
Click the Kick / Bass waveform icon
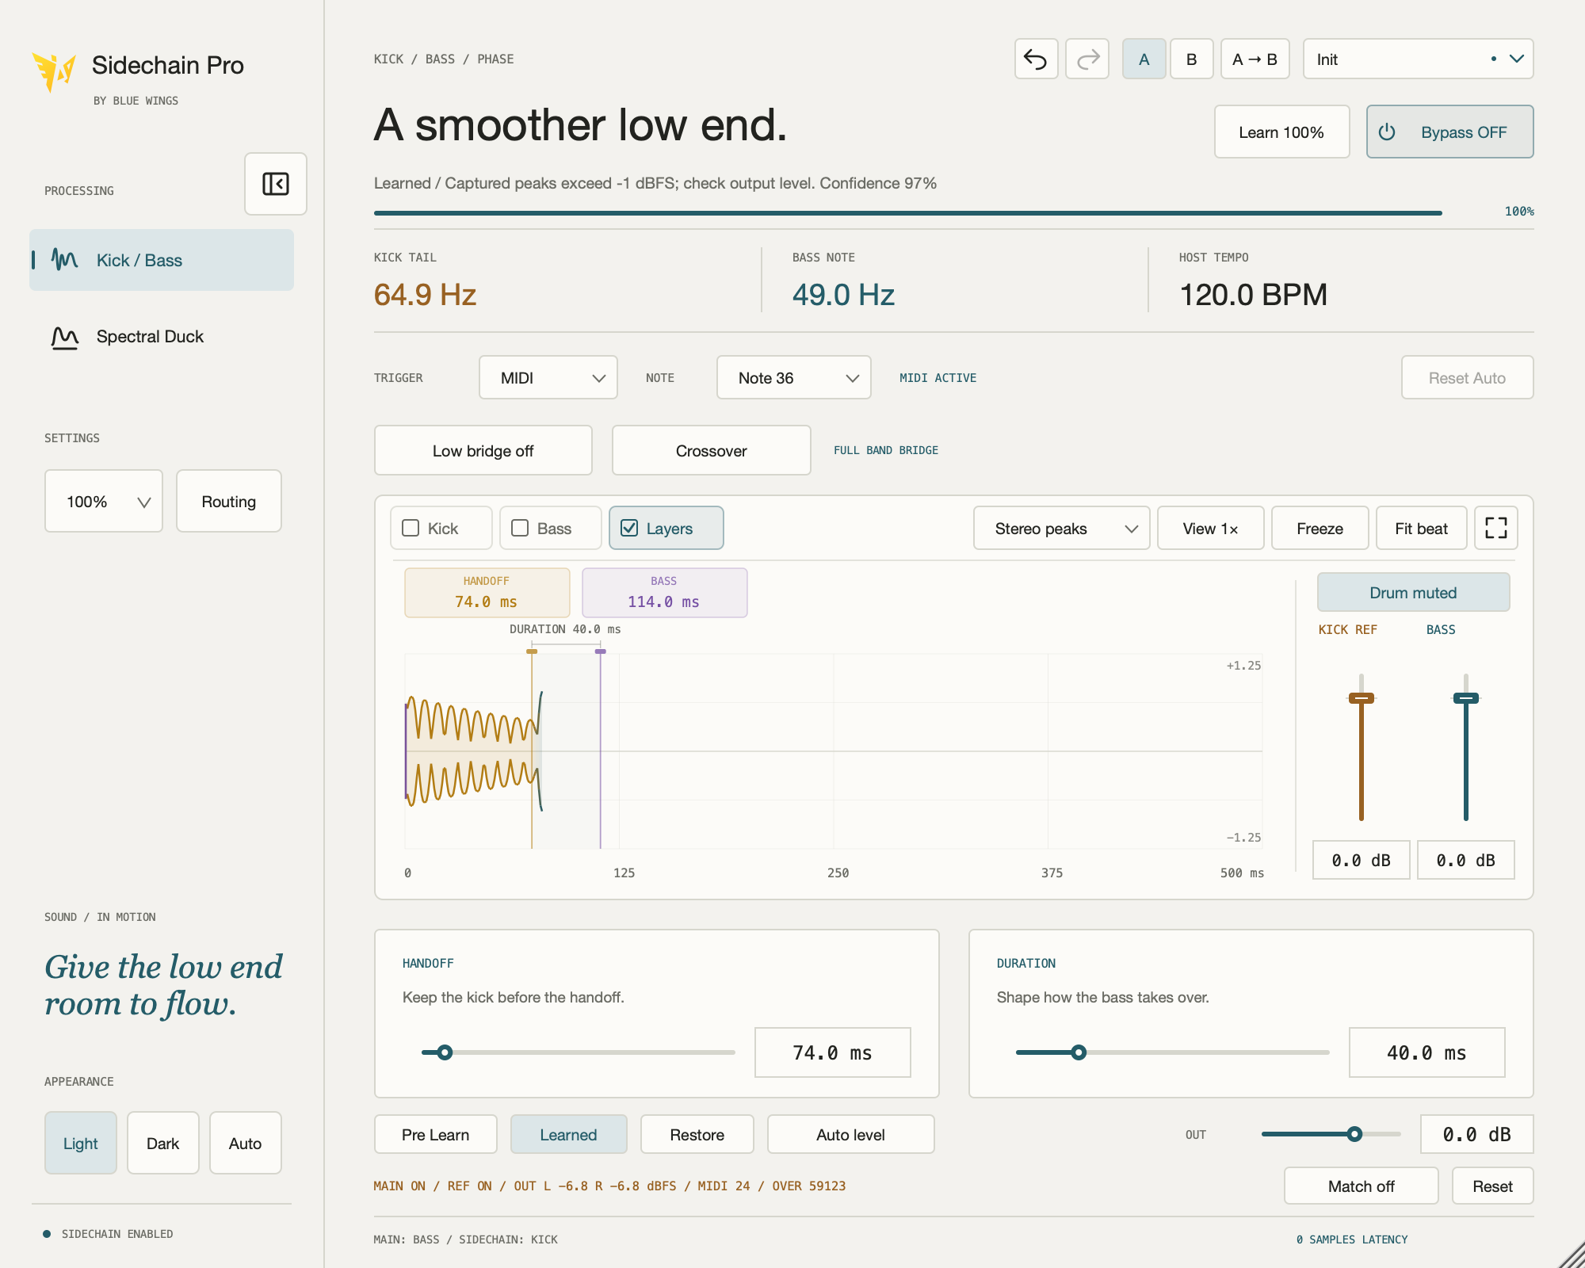[x=65, y=260]
